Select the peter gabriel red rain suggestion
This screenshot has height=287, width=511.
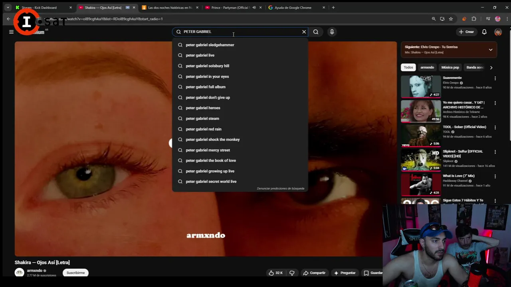(240, 129)
